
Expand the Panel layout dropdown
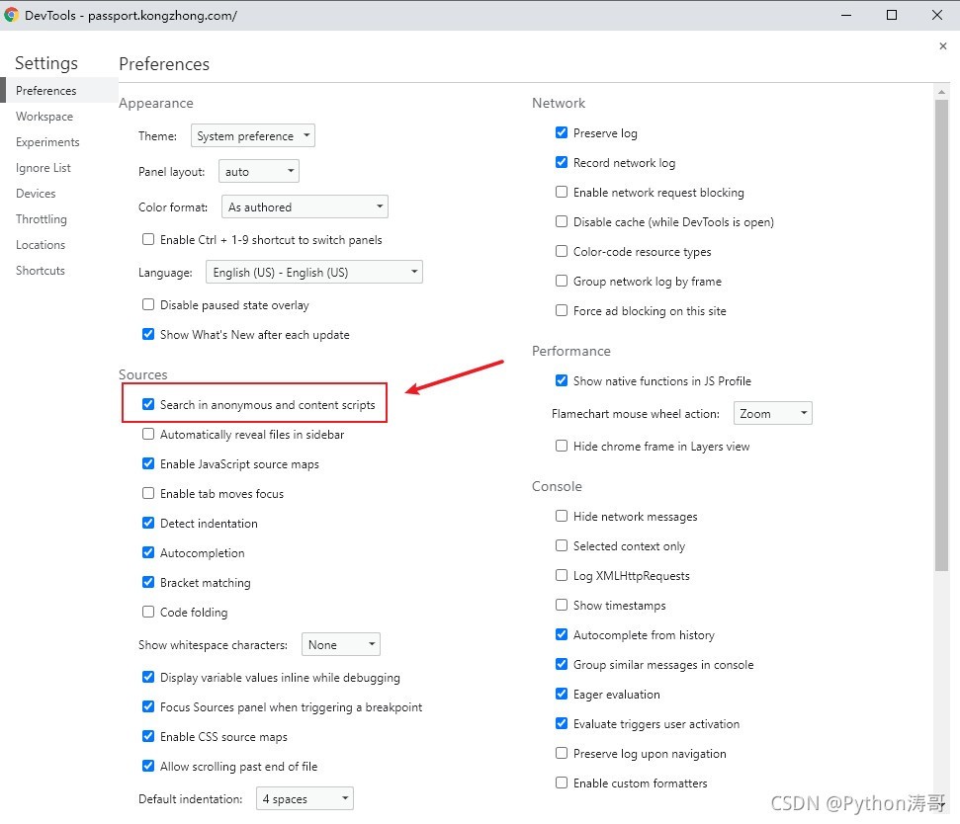[x=258, y=171]
